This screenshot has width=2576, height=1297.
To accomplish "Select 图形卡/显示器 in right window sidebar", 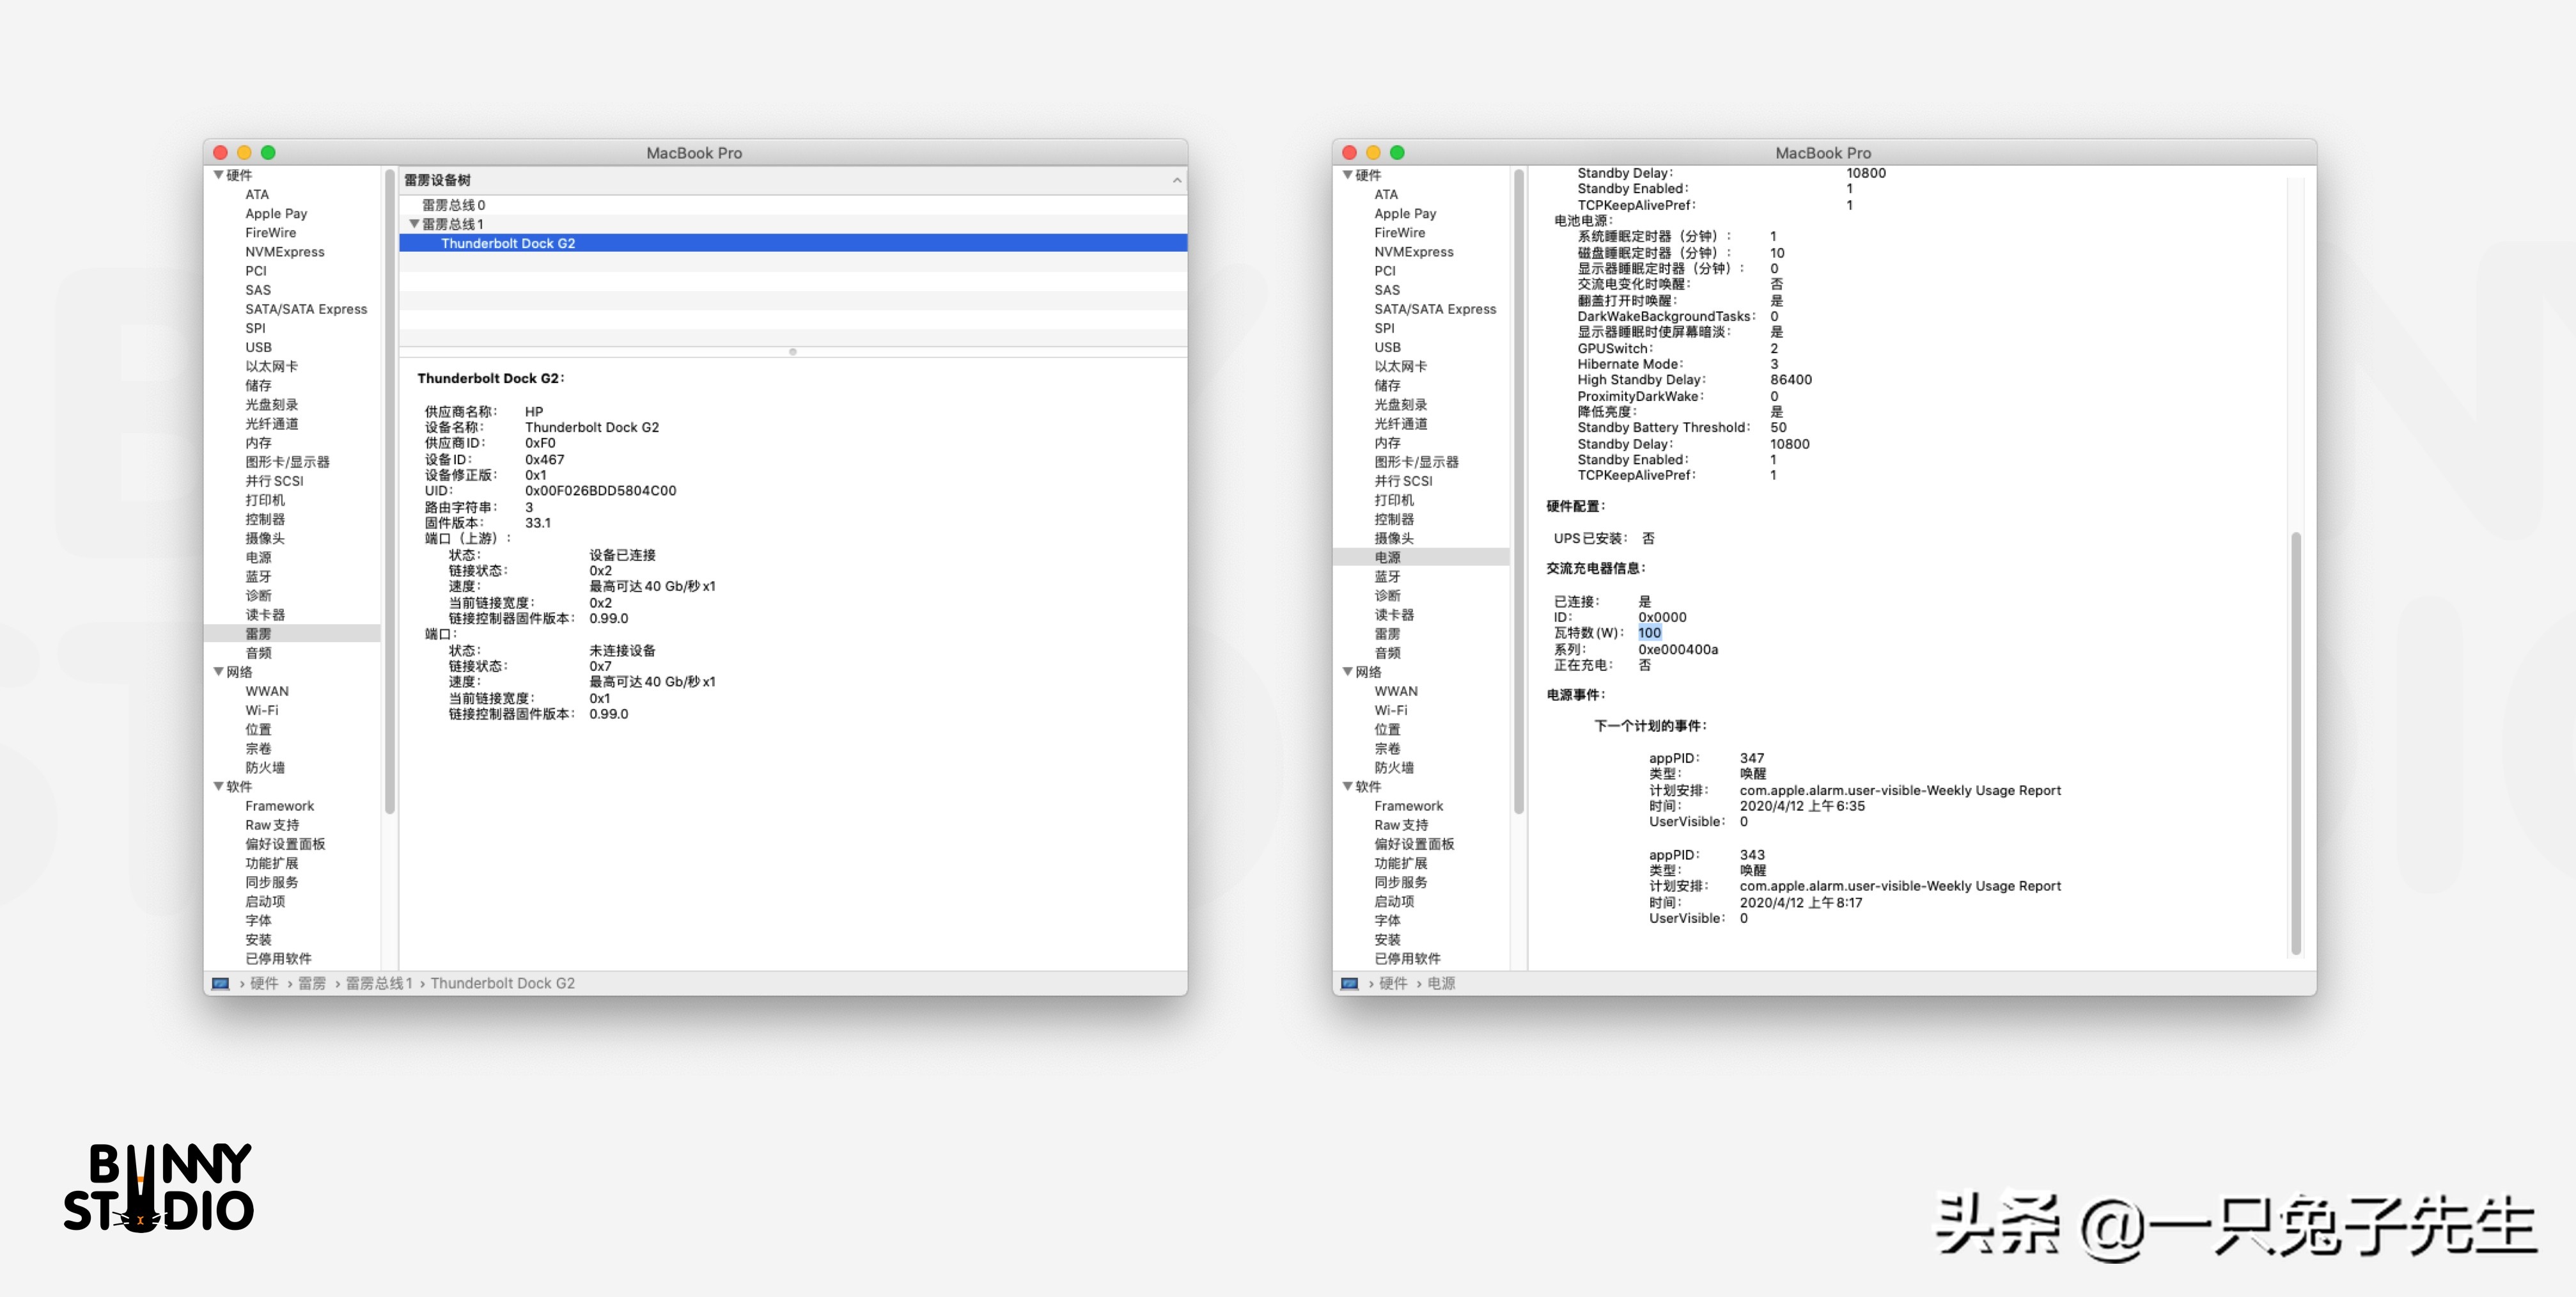I will 1416,462.
